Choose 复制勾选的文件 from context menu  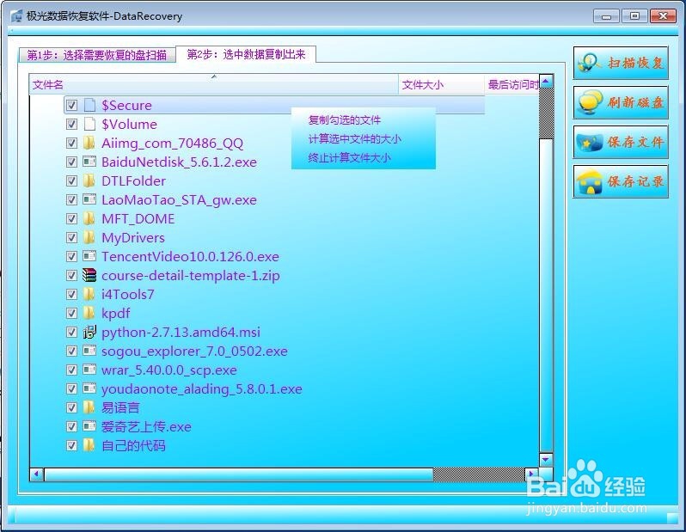pos(345,119)
